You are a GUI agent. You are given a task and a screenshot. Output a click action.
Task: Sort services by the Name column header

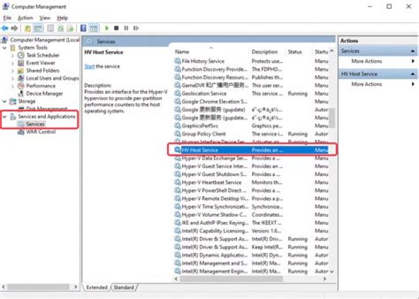pyautogui.click(x=182, y=52)
